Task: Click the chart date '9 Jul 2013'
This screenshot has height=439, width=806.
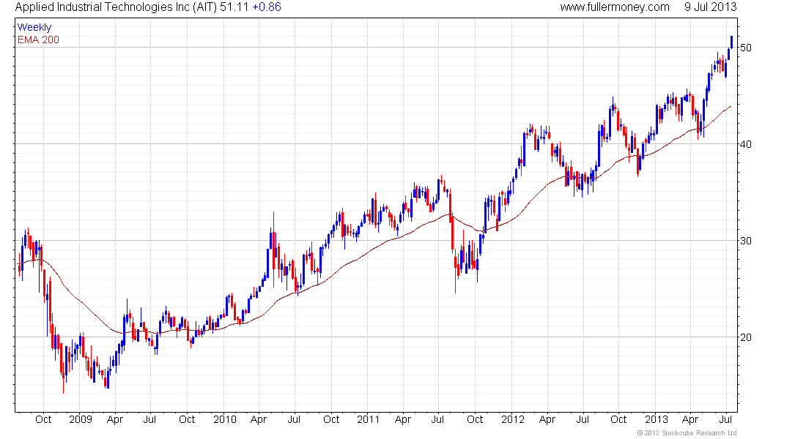Action: click(x=710, y=7)
